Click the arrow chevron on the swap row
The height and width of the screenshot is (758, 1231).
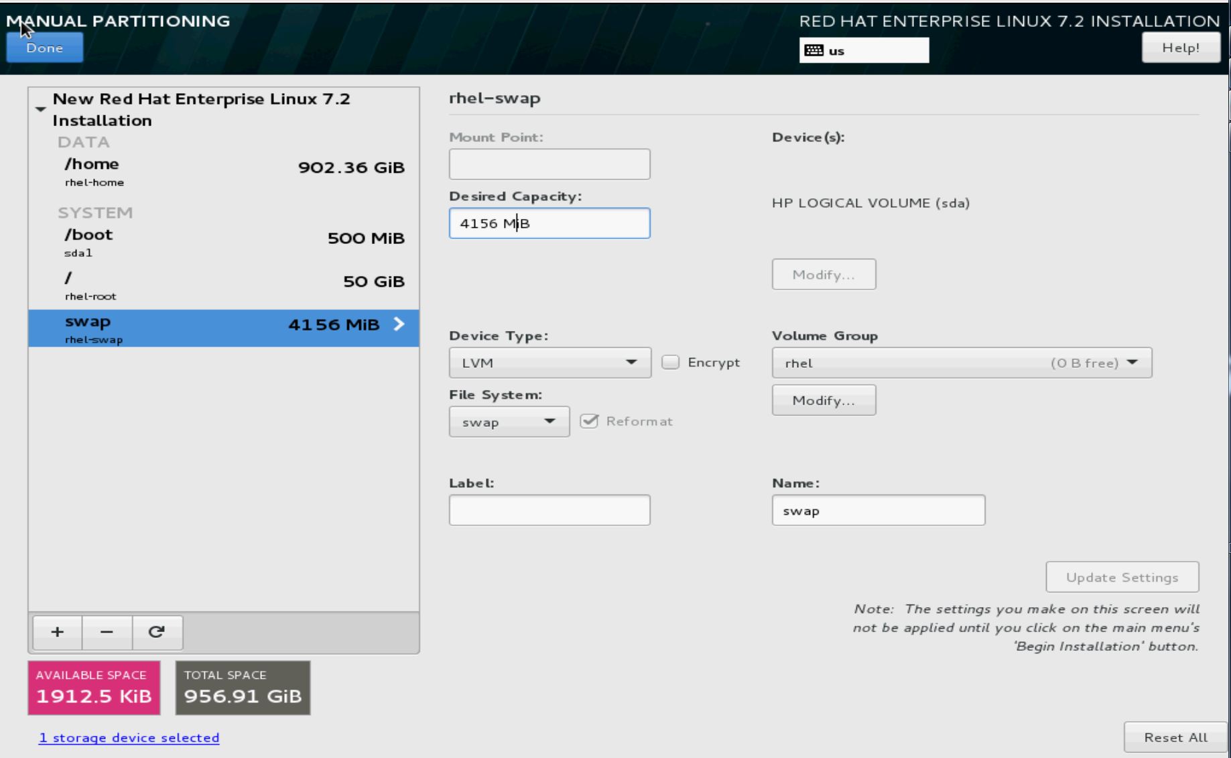point(399,324)
